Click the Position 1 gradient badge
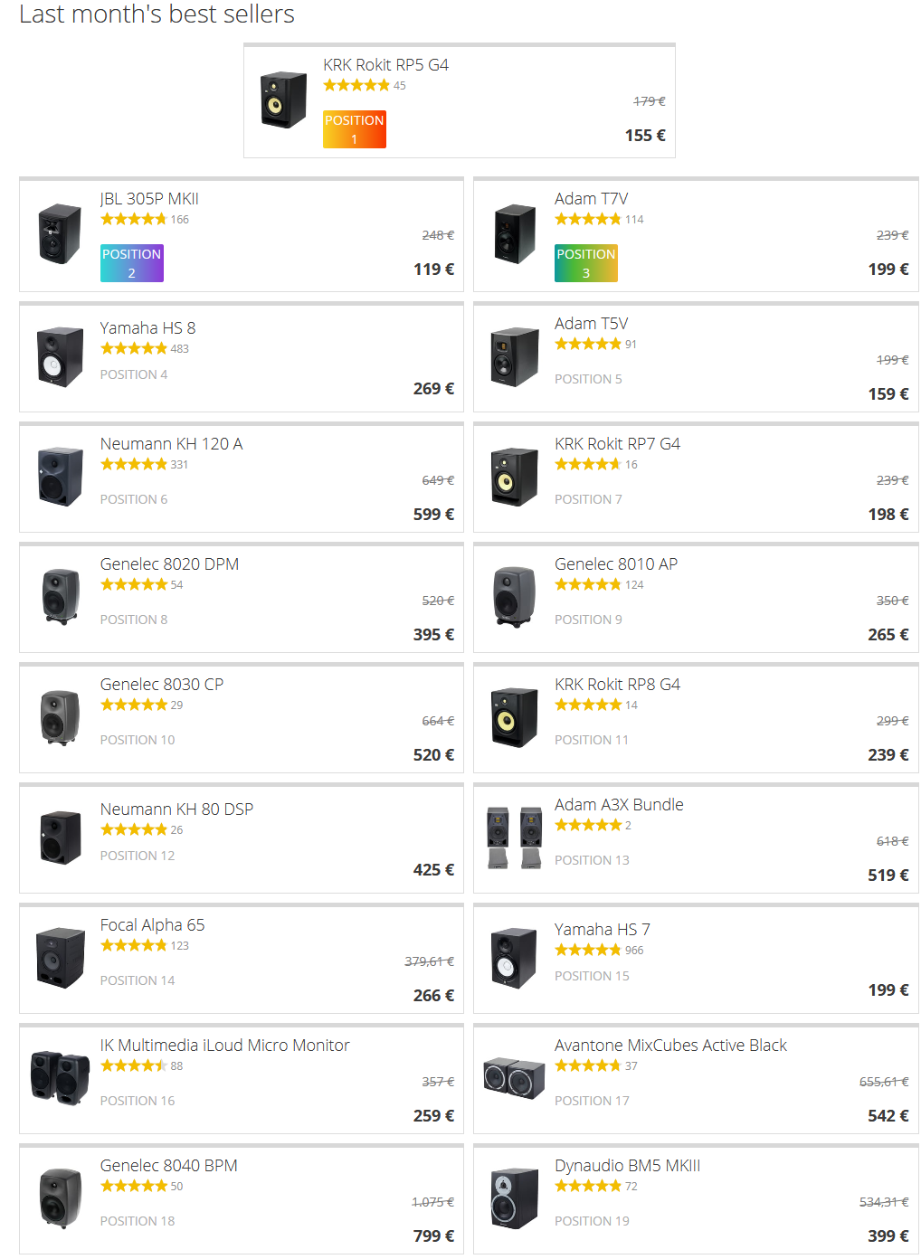Screen dimensions: 921x1259 (x=355, y=129)
